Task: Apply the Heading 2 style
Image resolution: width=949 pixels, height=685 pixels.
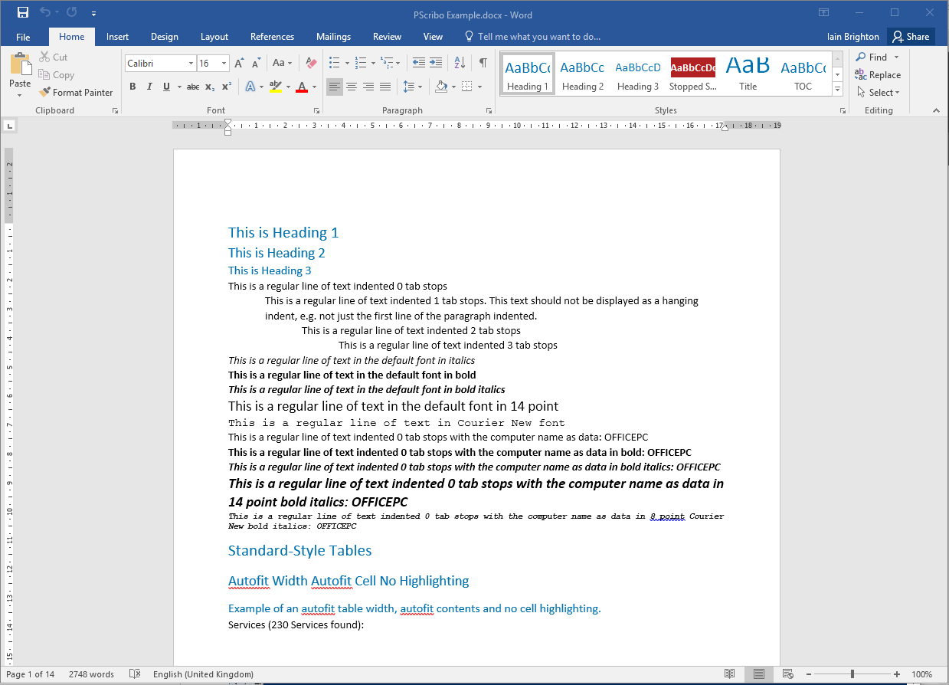Action: tap(583, 74)
